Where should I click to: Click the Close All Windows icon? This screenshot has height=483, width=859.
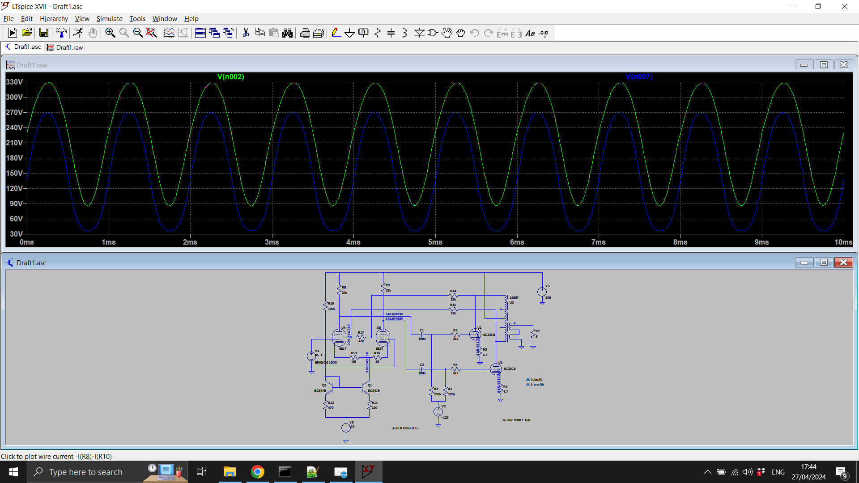tap(228, 33)
